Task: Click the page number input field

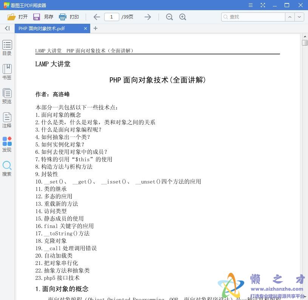Action: click(x=112, y=17)
